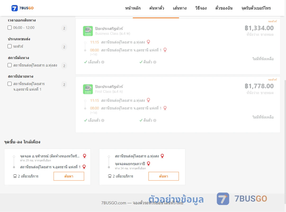This screenshot has height=212, width=286.
Task: Open เส้นทาง in the navigation bar
Action: tap(180, 8)
